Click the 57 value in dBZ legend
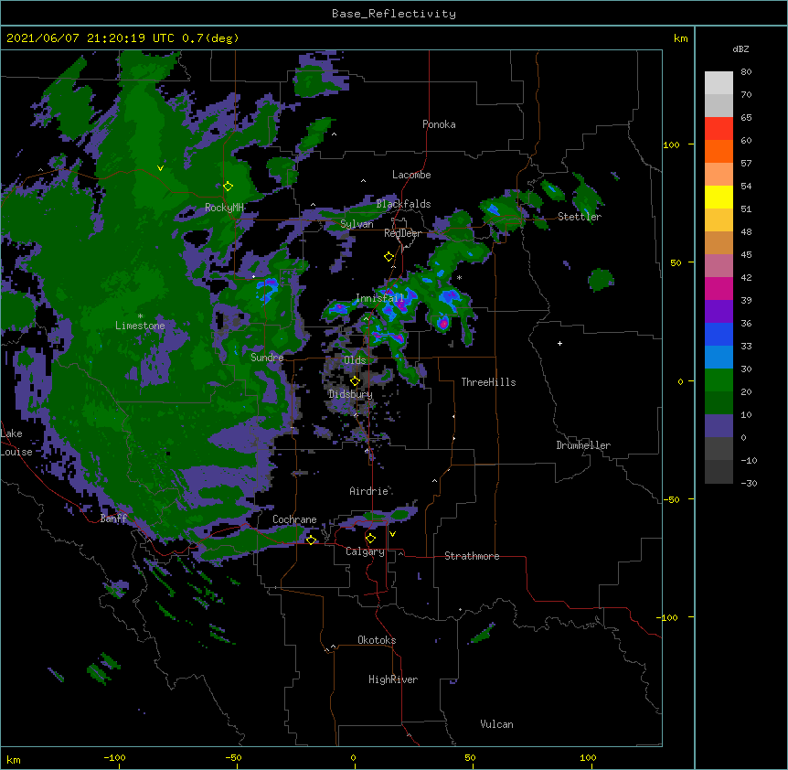Image resolution: width=788 pixels, height=770 pixels. (x=746, y=163)
